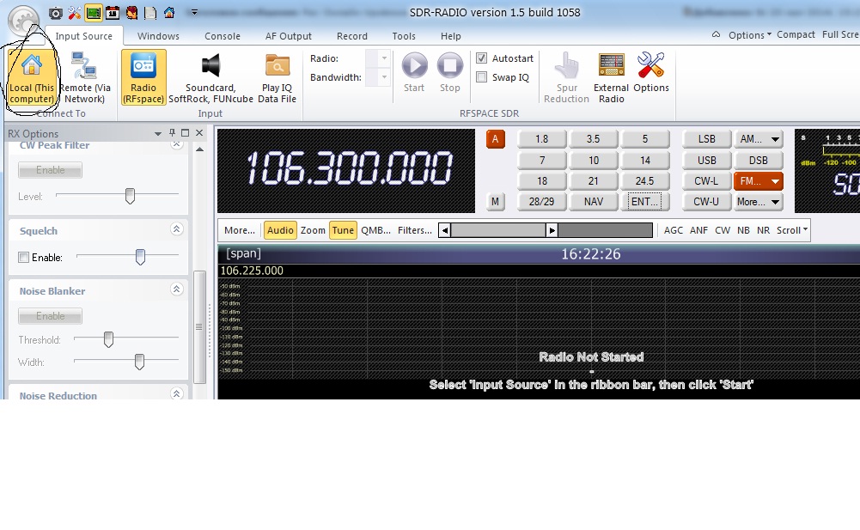Open the Record ribbon tab

click(x=352, y=36)
